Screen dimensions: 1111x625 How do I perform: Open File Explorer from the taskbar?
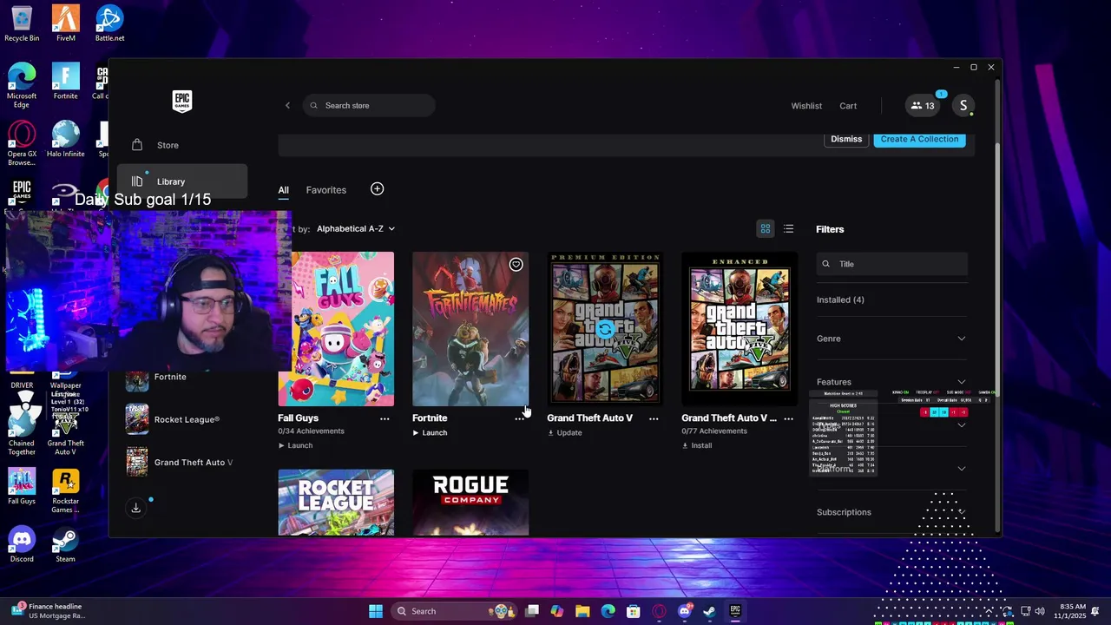click(x=582, y=611)
